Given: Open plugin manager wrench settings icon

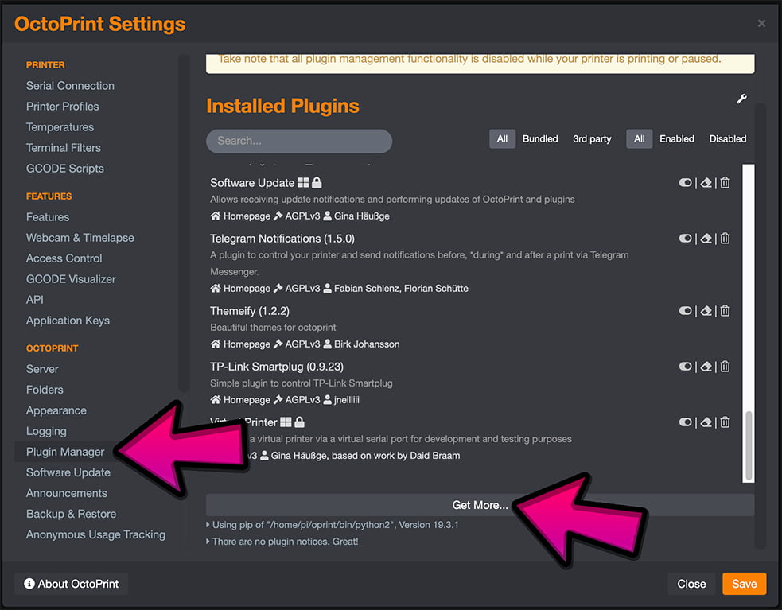Looking at the screenshot, I should pyautogui.click(x=741, y=99).
